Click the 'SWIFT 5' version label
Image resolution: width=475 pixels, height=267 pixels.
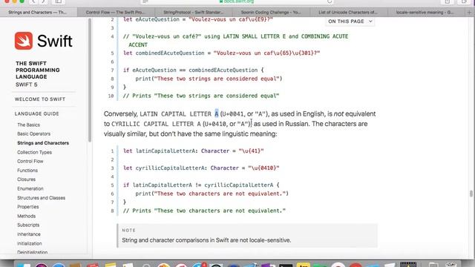pos(27,85)
